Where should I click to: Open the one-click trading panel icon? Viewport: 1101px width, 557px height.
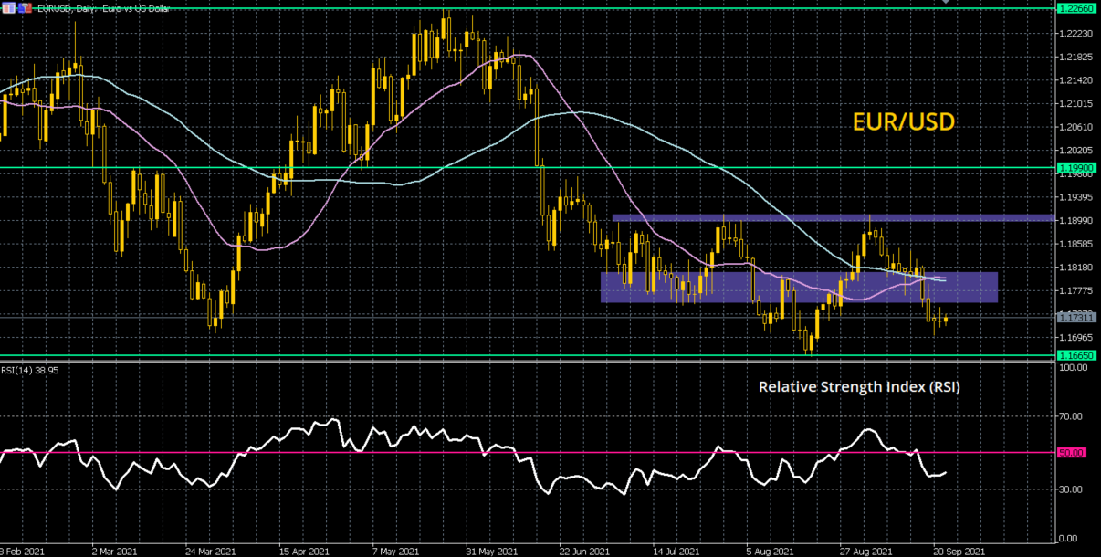[x=8, y=7]
